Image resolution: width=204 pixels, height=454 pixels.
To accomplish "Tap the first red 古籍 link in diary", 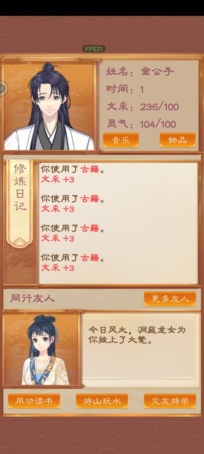I will coord(90,169).
